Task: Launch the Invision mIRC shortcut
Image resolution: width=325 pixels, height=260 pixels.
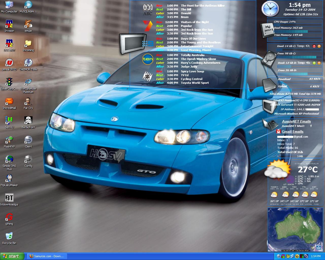Action: click(x=9, y=26)
